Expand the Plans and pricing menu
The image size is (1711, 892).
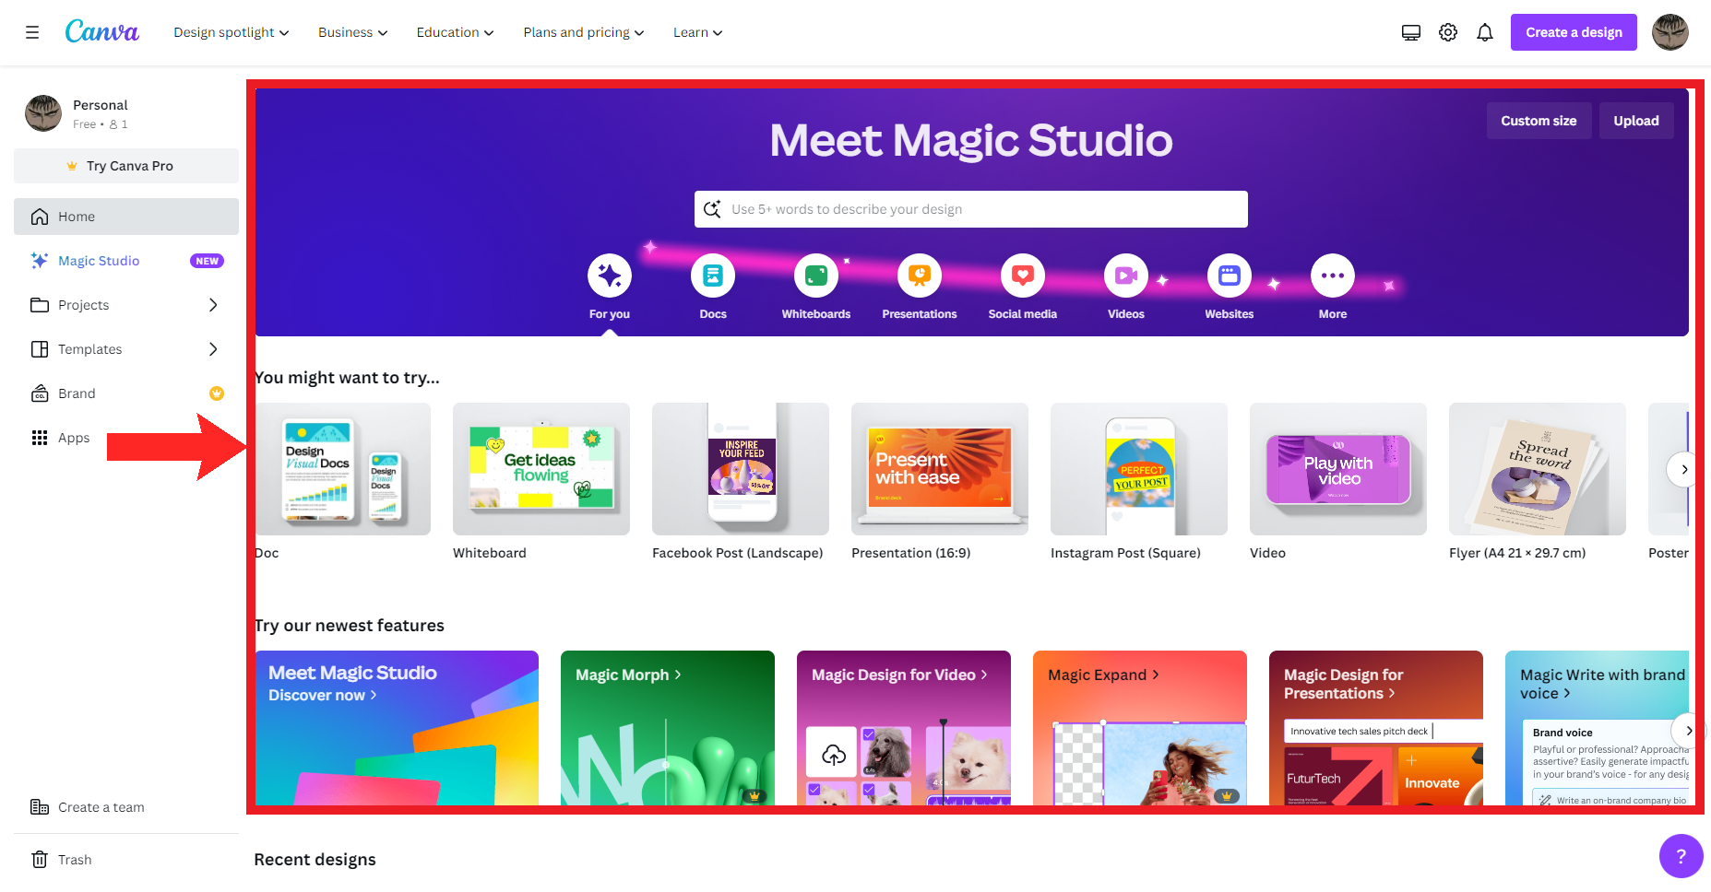coord(584,32)
